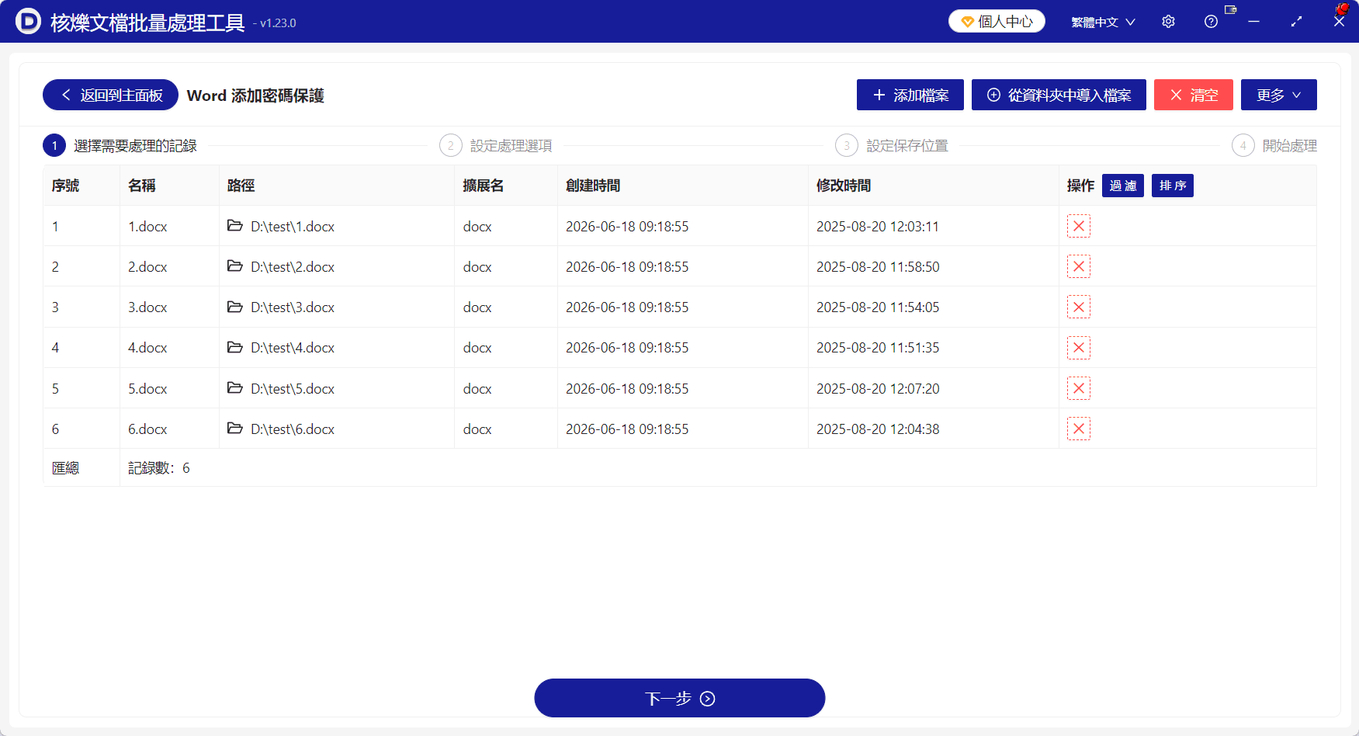The width and height of the screenshot is (1359, 736).
Task: Open folder icon for D:\test\3.docx
Action: point(234,306)
